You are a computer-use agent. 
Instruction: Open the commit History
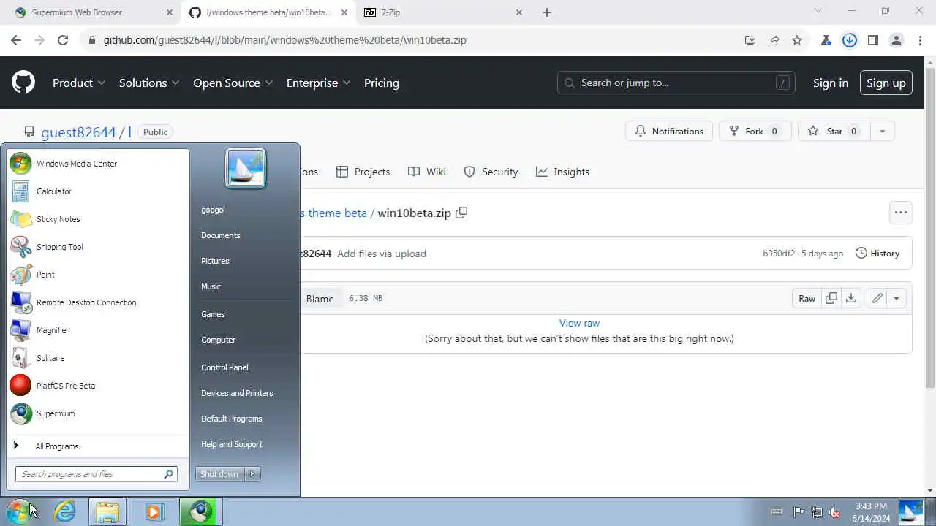(x=877, y=254)
